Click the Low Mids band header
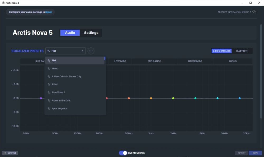Viewport: 264px width, 157px height. (x=120, y=61)
